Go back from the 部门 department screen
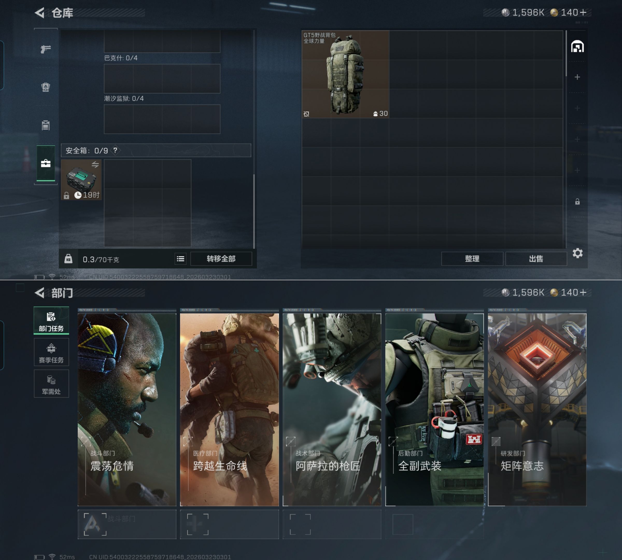 [x=40, y=293]
